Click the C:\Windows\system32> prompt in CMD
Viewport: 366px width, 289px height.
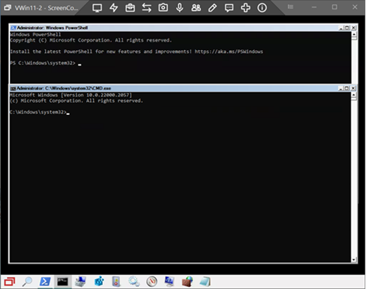(x=38, y=112)
